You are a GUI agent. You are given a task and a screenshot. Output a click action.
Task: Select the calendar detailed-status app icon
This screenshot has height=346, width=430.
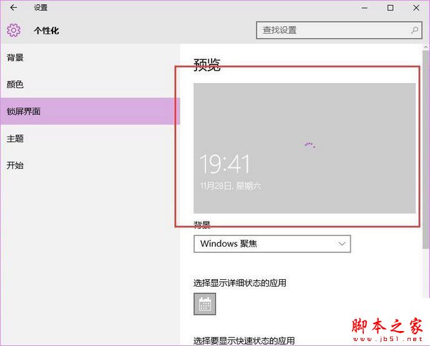pyautogui.click(x=205, y=304)
